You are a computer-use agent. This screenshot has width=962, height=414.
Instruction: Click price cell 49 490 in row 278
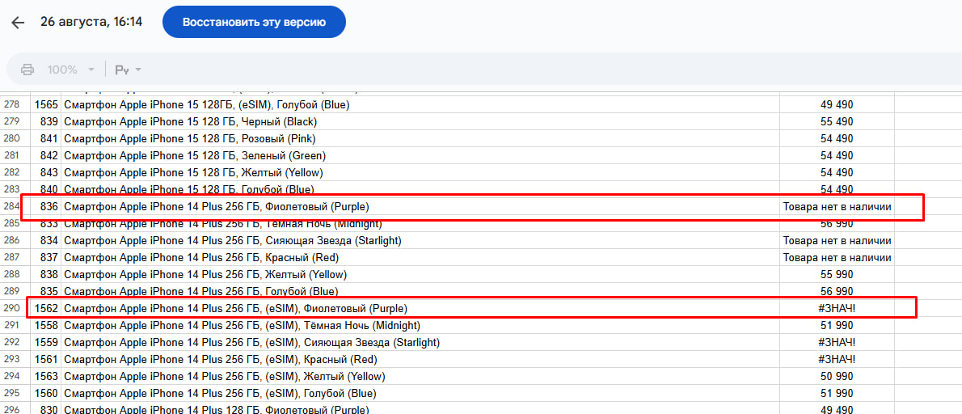(x=836, y=104)
